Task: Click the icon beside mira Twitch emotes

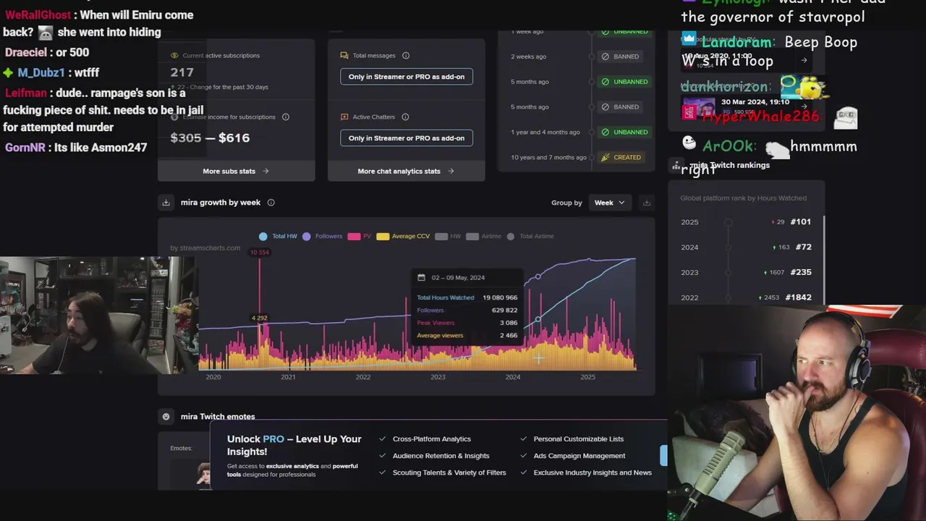Action: [x=166, y=417]
